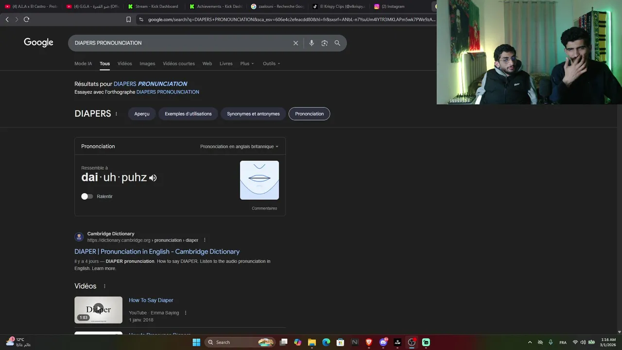Play the Diaper video thumbnail
This screenshot has width=622, height=350.
point(98,310)
